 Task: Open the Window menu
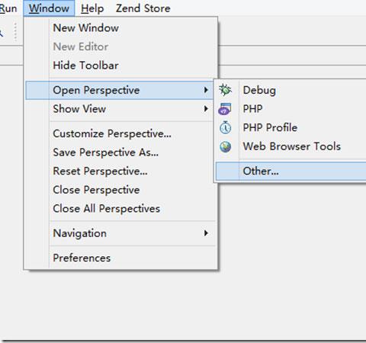click(x=49, y=8)
